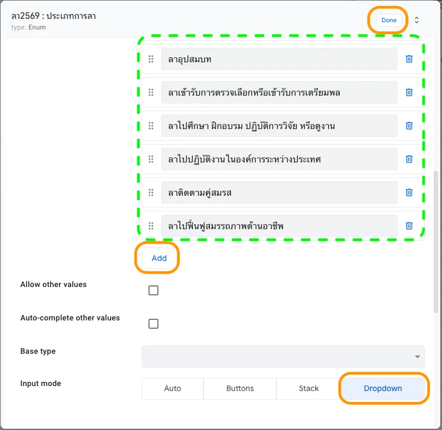Delete the ลาไปศึกษา ฝึกอบรม value
The image size is (442, 430).
tap(409, 126)
